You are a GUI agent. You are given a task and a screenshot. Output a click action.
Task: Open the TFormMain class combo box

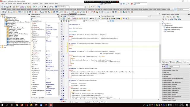coord(77,21)
